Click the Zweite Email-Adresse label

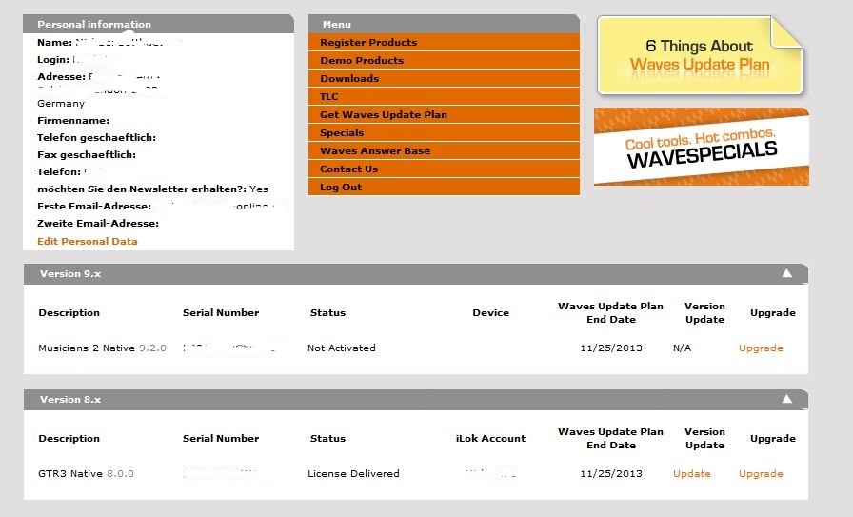(98, 223)
